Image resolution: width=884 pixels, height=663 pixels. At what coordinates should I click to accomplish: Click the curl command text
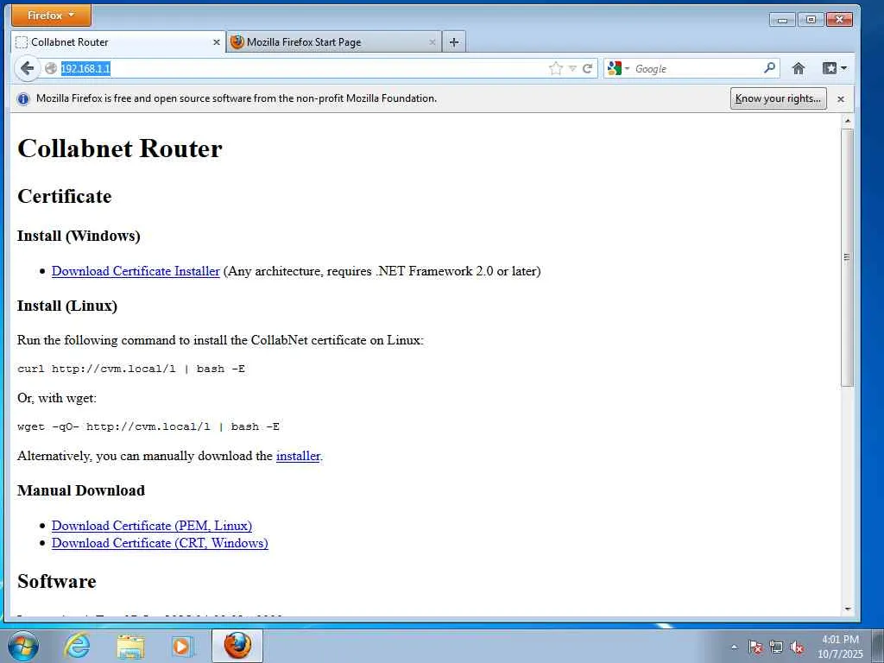pos(131,369)
